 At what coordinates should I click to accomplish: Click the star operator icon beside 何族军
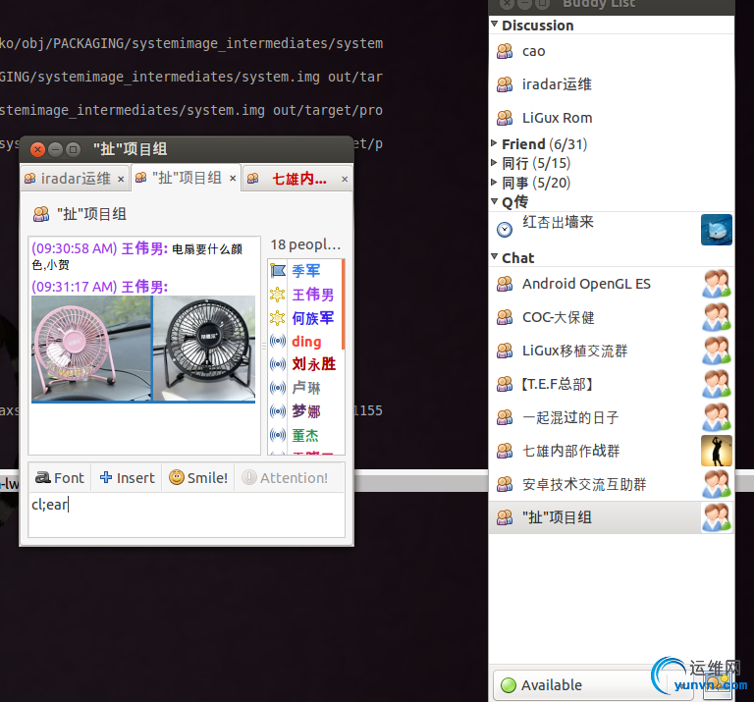point(278,318)
